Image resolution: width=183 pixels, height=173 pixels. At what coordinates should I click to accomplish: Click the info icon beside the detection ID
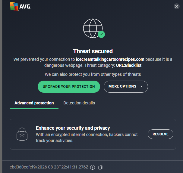(93, 167)
